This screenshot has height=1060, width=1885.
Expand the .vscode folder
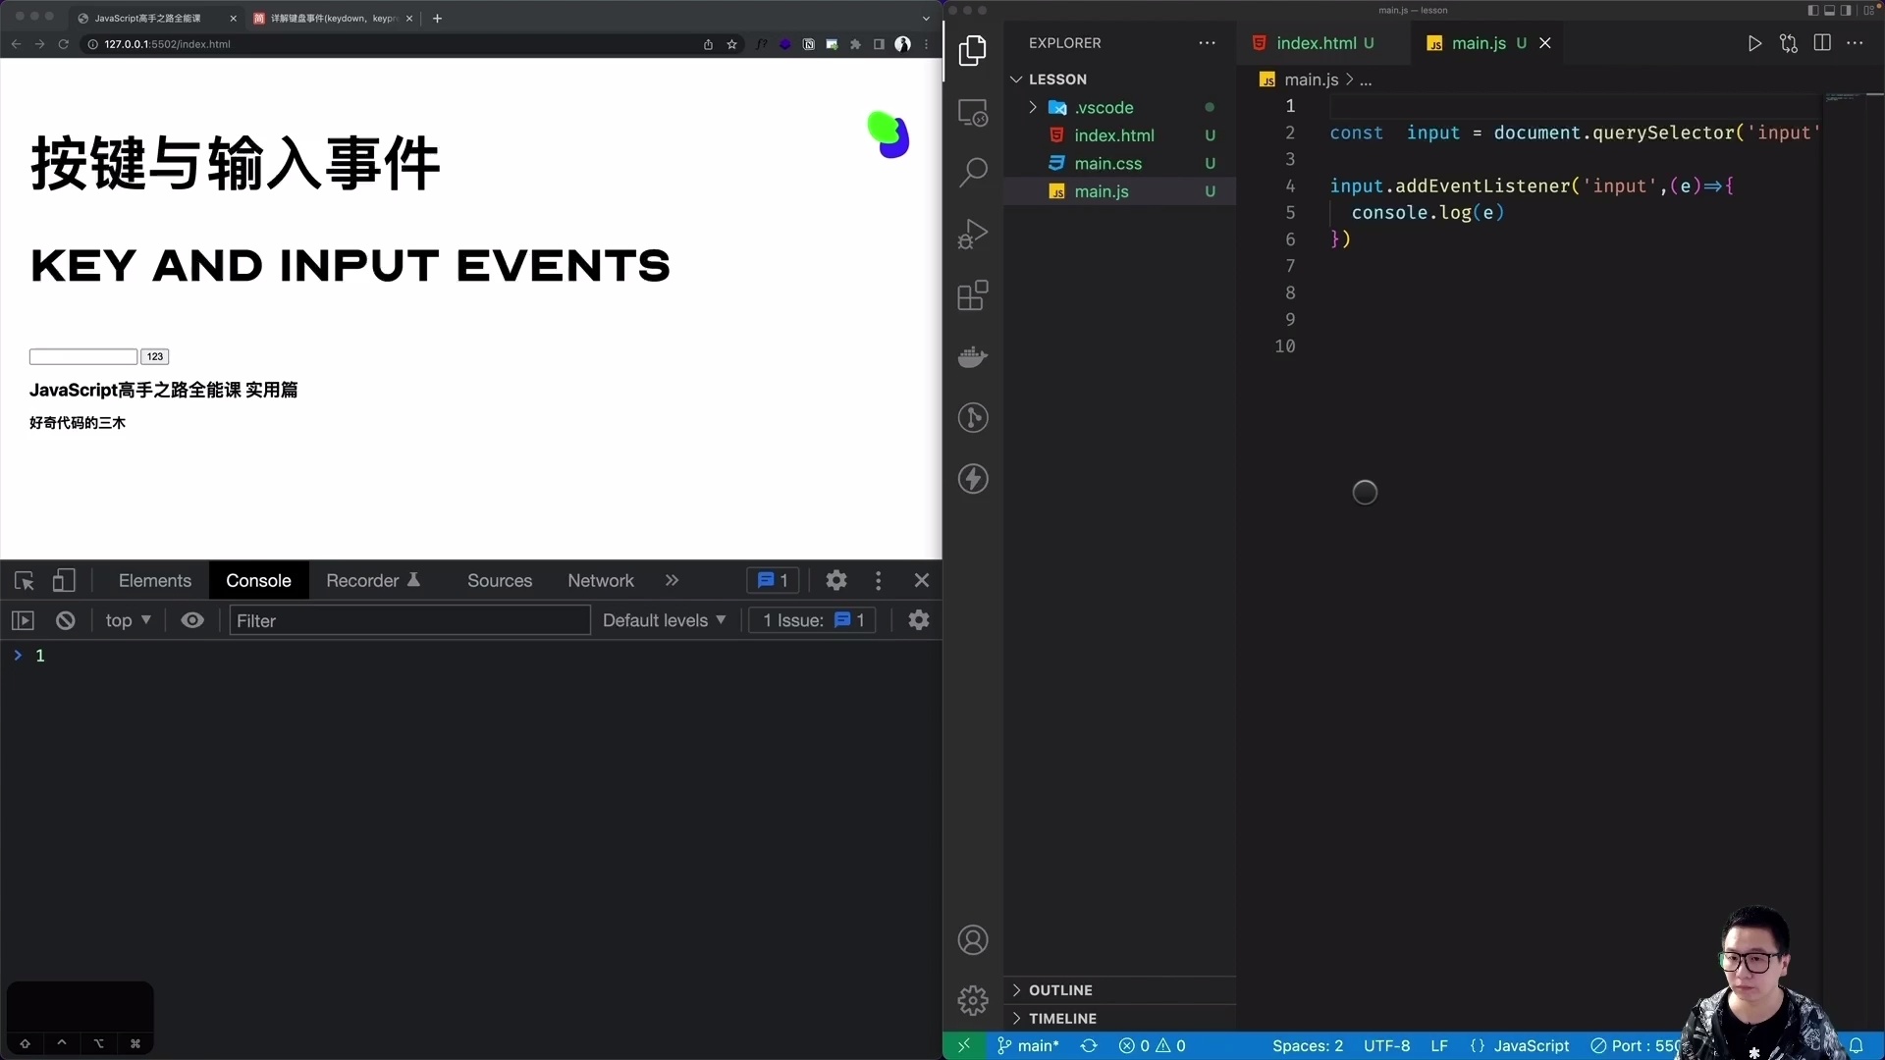tap(1032, 108)
